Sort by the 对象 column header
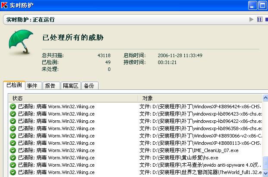The height and width of the screenshot is (177, 268). (x=200, y=98)
